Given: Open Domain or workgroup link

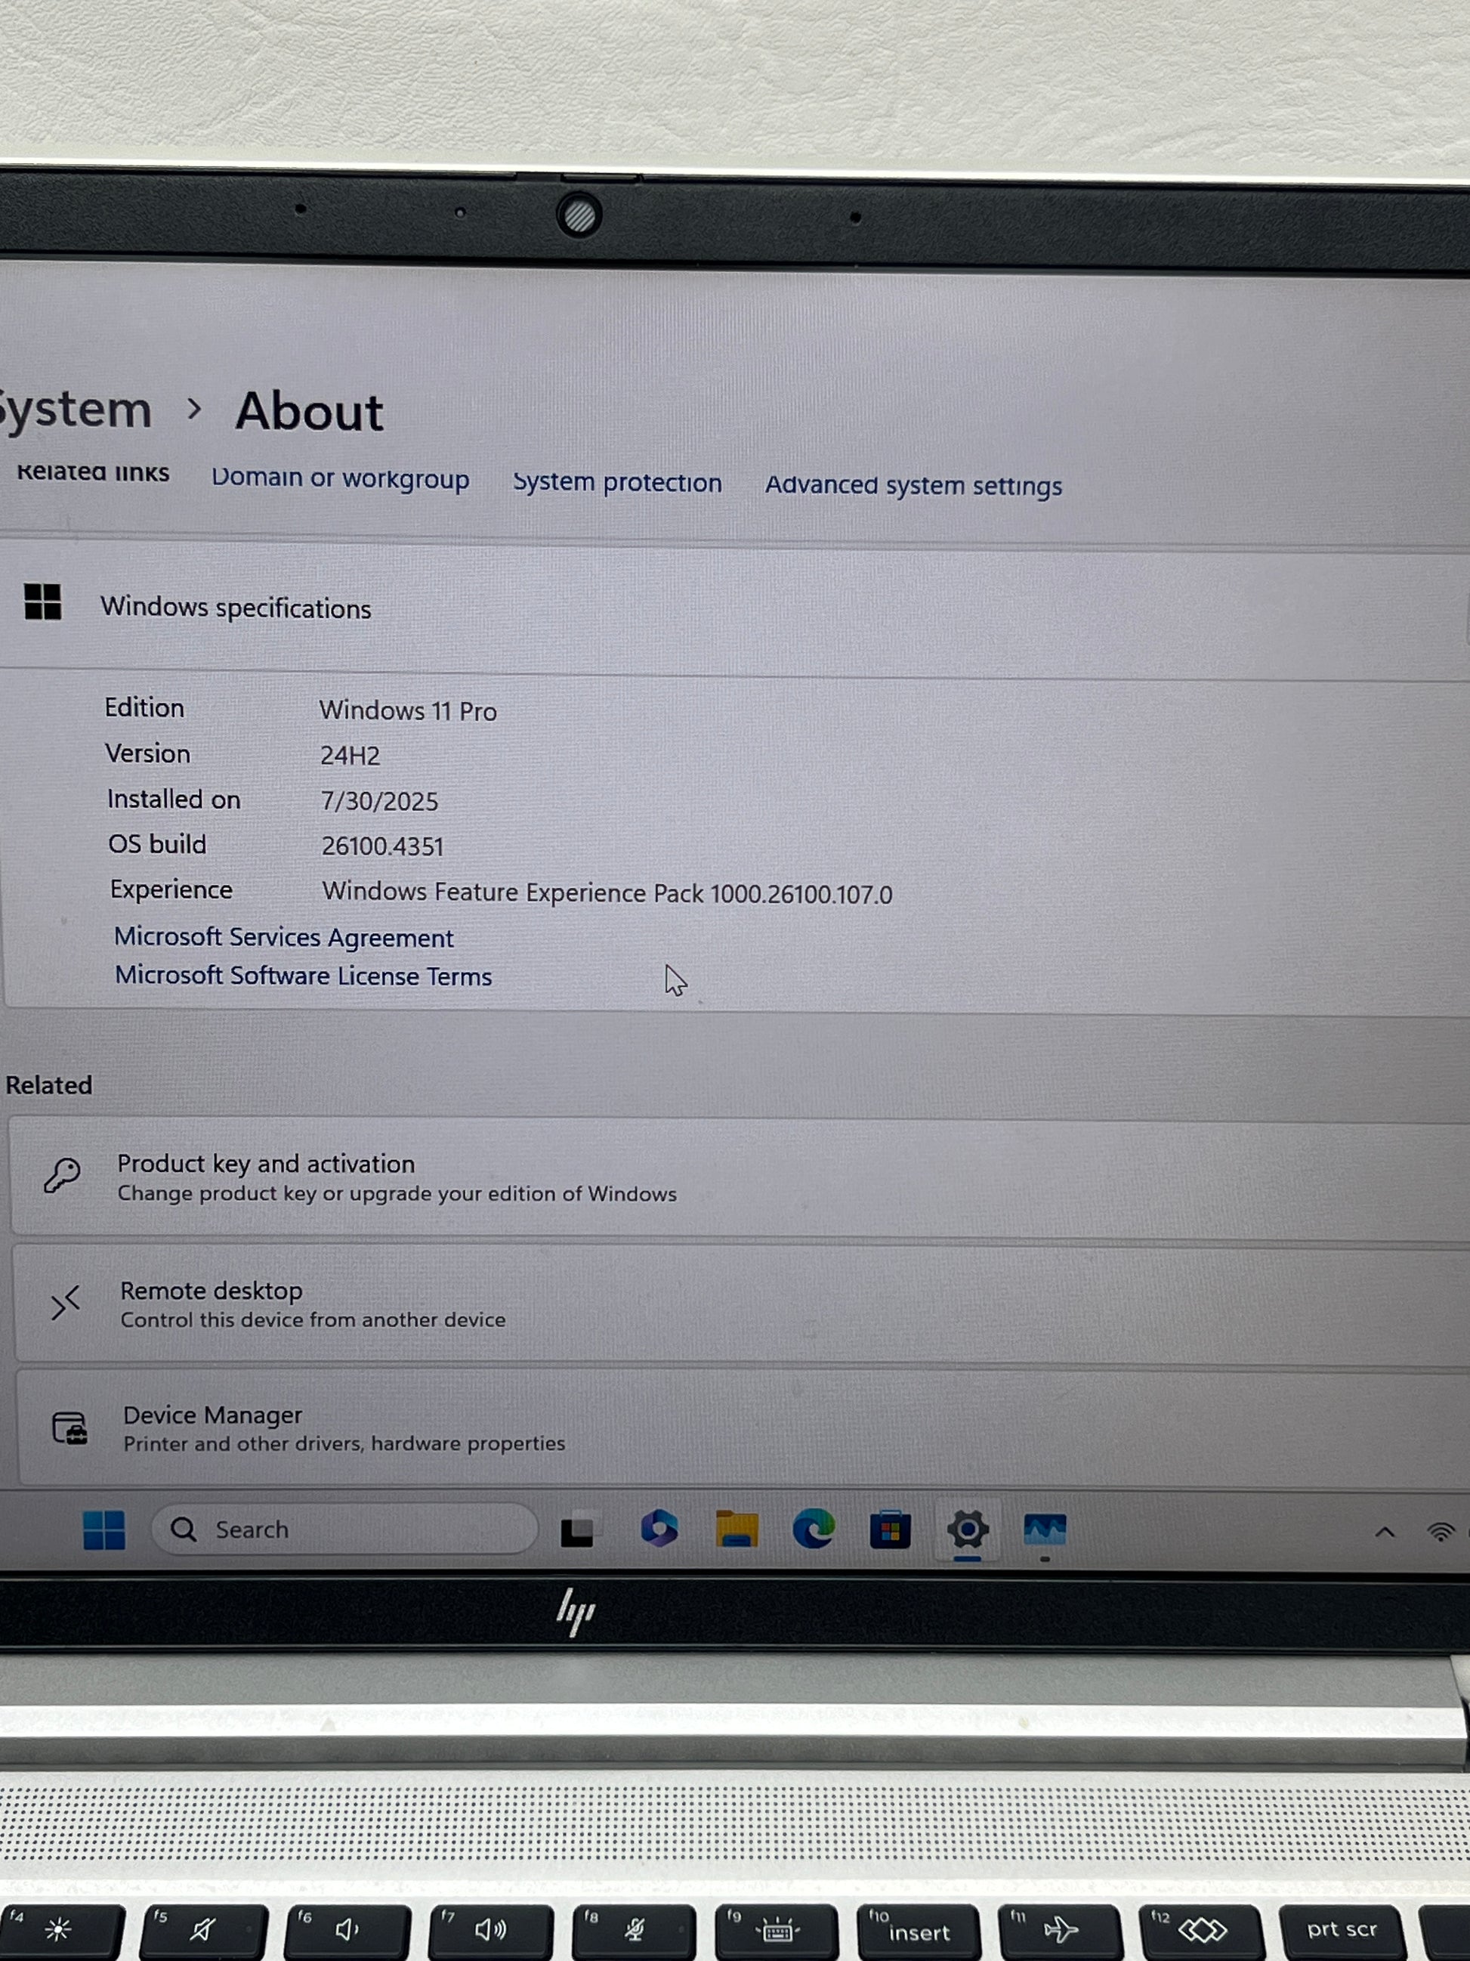Looking at the screenshot, I should (340, 478).
